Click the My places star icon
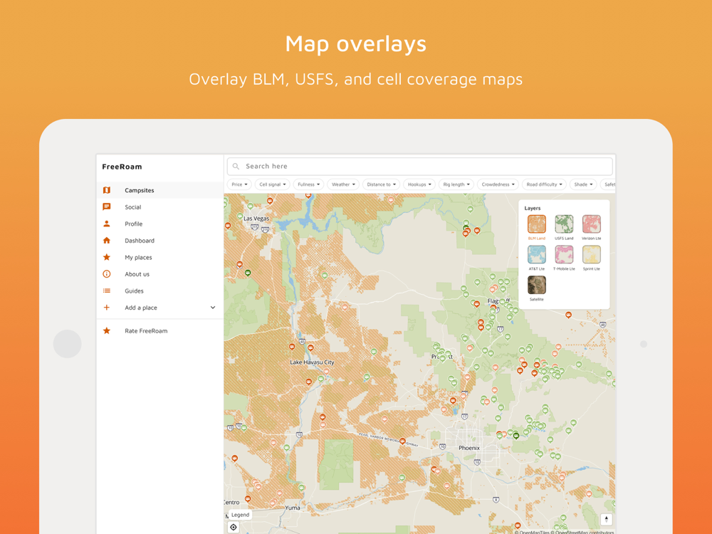This screenshot has height=534, width=712. [107, 258]
